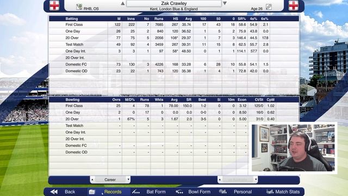
Task: Select the One Day bowling row
Action: (174, 113)
